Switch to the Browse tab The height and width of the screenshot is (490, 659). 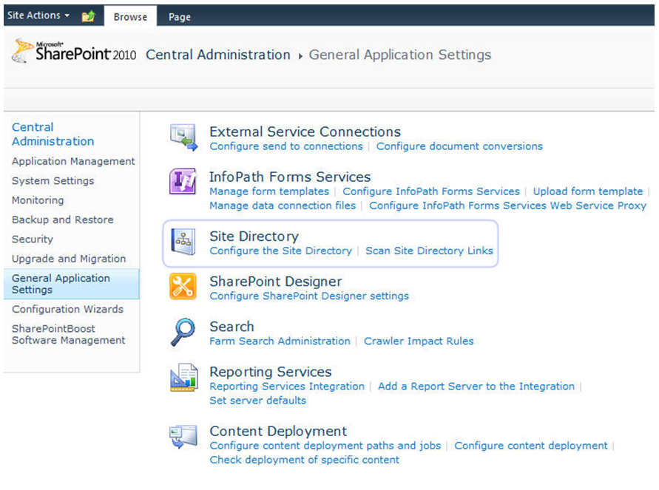(130, 17)
